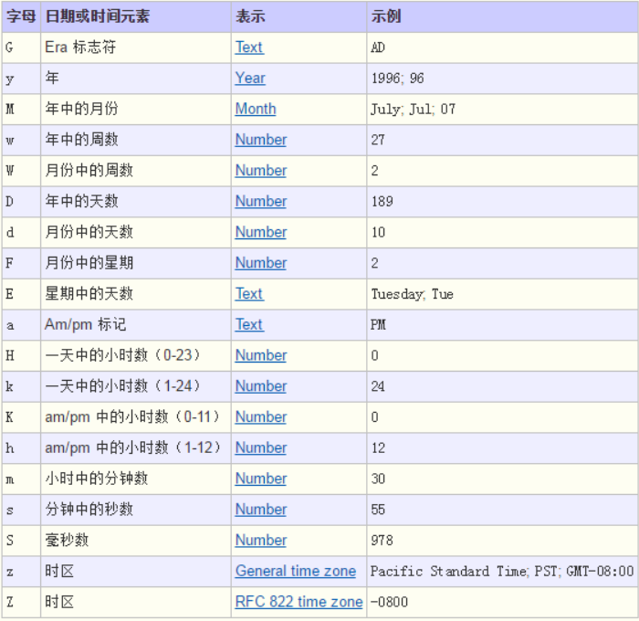Select the uppercase letter S in the 毫秒数 row

coord(10,541)
